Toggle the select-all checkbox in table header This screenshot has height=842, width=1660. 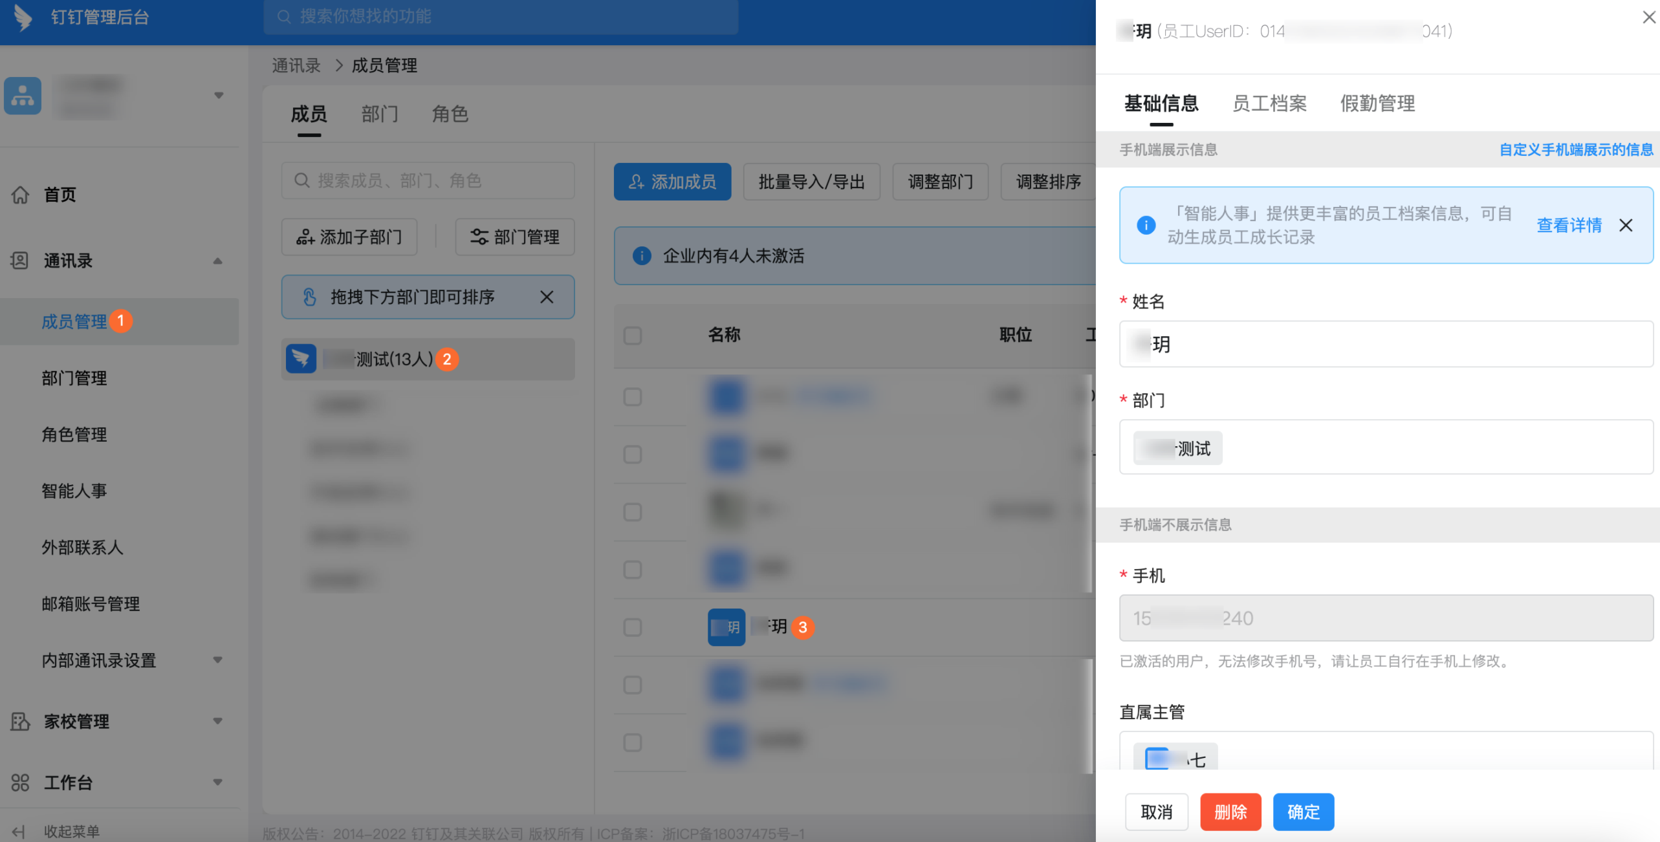click(x=633, y=335)
